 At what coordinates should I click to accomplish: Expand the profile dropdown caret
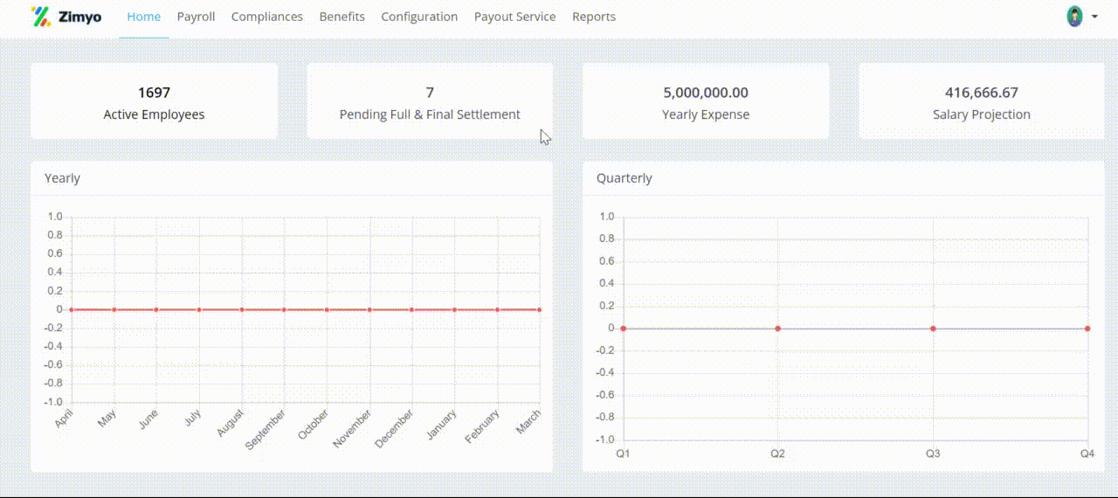[1094, 17]
